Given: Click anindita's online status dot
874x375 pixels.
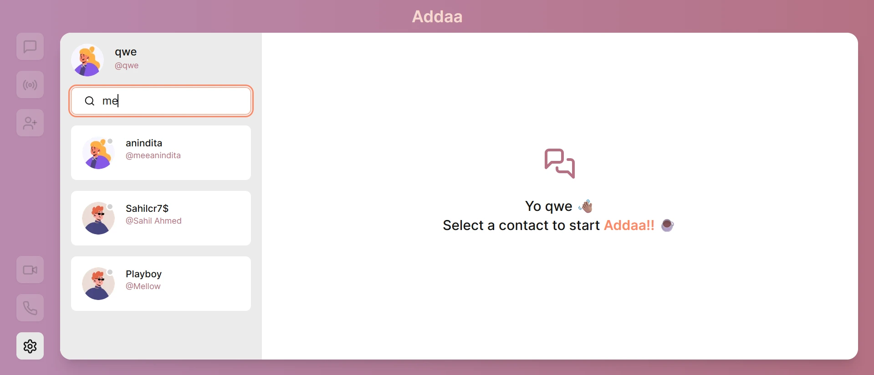Looking at the screenshot, I should coord(110,141).
